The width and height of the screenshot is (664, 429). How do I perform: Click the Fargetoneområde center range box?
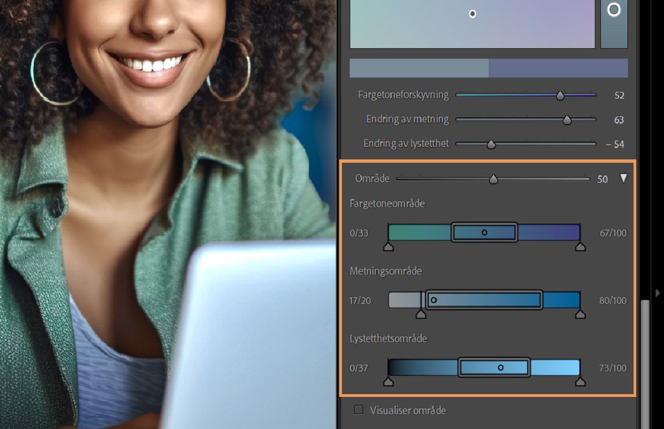pos(484,232)
